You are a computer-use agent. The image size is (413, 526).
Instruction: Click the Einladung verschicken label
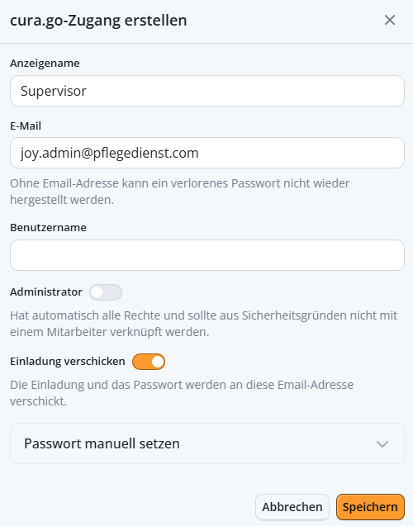point(68,362)
